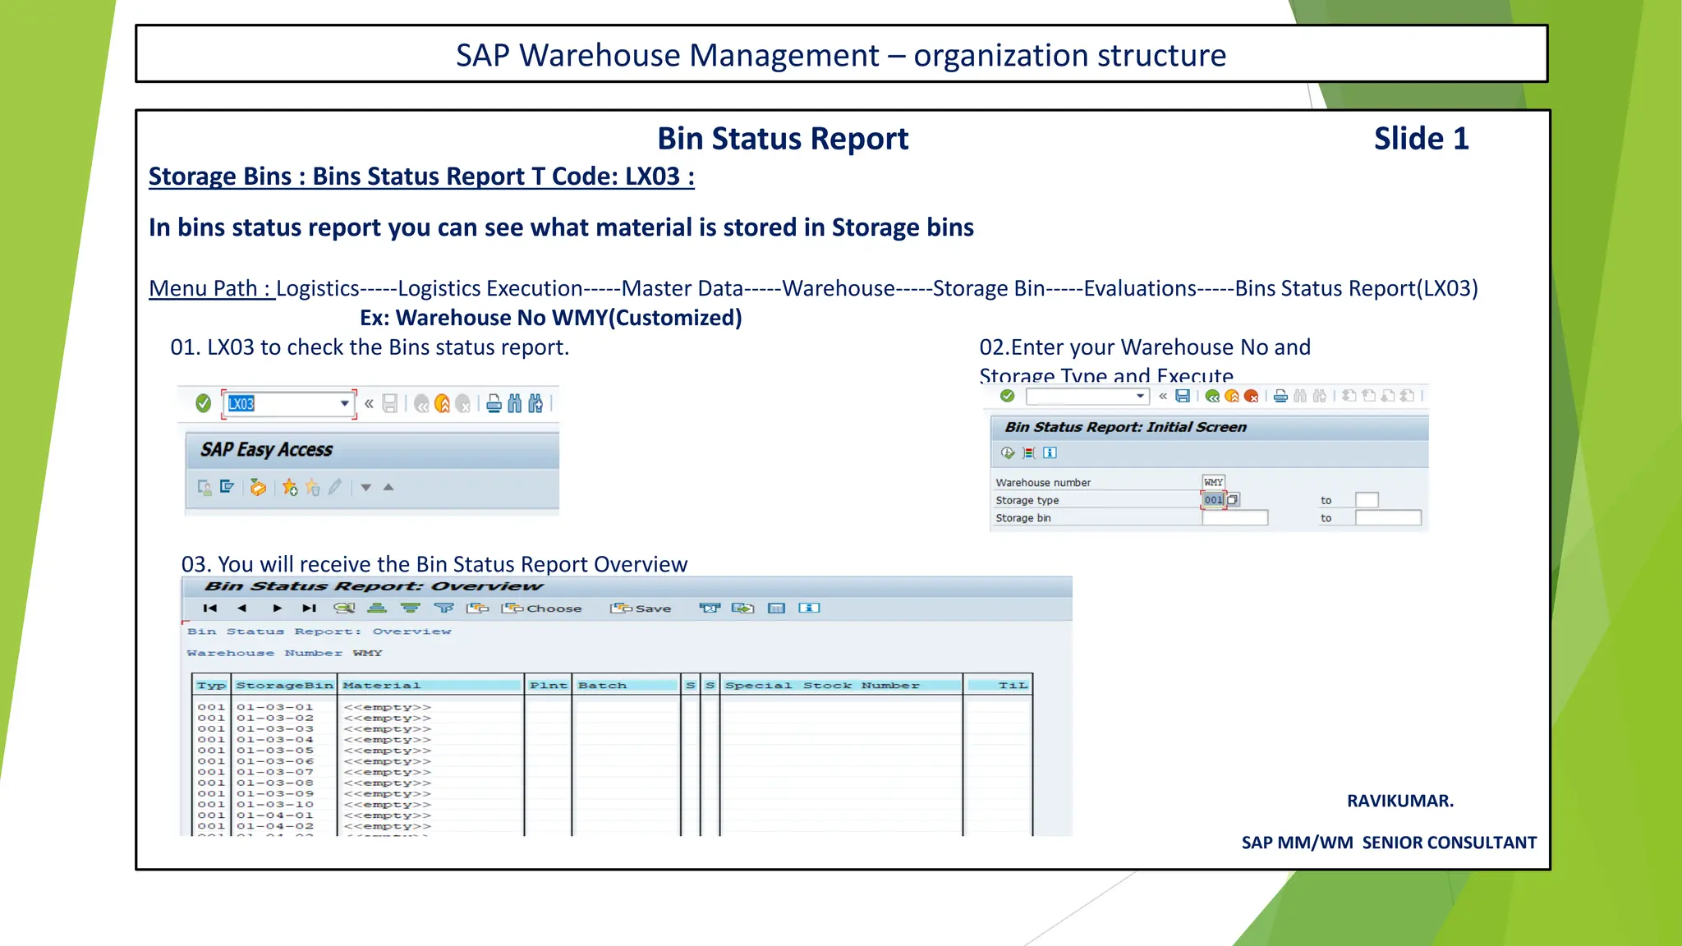1682x946 pixels.
Task: Go to first page in Overview toolbar
Action: click(x=210, y=608)
